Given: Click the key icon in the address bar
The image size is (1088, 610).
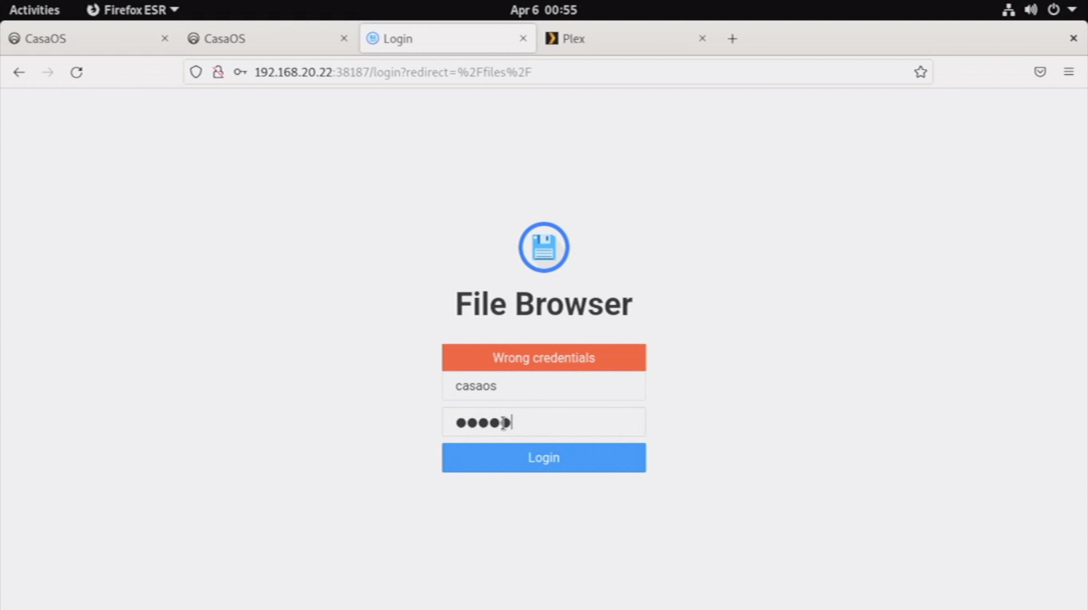Looking at the screenshot, I should click(241, 72).
